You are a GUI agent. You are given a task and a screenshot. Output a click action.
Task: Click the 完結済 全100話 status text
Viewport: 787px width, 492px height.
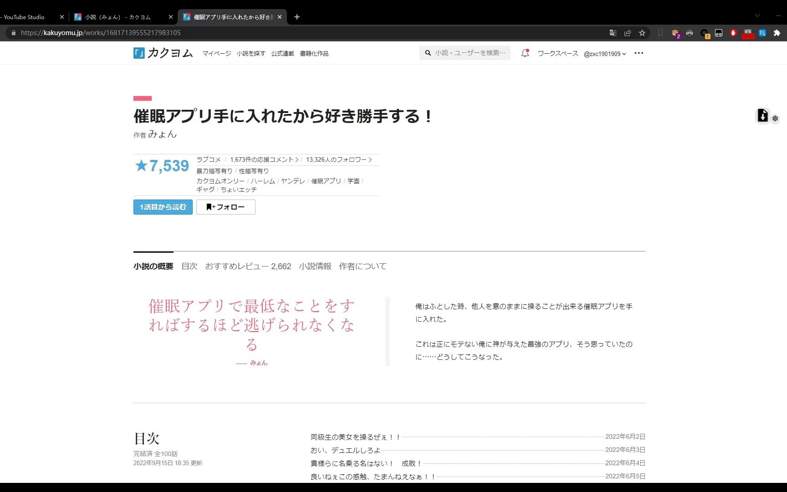(x=155, y=454)
